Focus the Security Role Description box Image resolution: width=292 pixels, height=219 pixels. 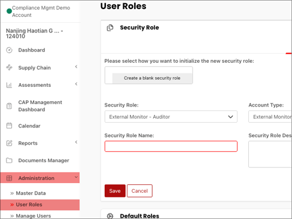(270, 154)
